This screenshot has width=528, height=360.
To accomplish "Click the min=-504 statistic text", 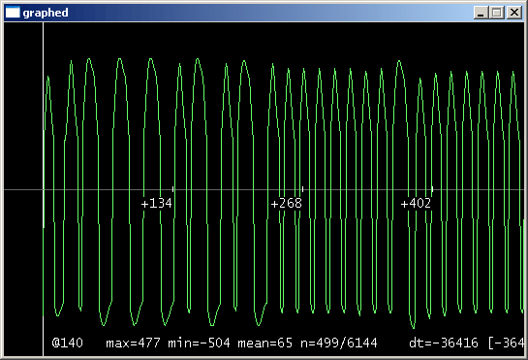I will 199,343.
